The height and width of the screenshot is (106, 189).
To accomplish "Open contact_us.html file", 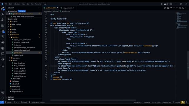I will coord(19,68).
